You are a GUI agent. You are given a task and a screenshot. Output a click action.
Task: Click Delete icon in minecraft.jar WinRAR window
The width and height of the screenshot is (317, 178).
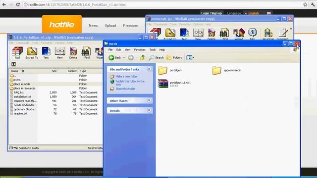211,34
